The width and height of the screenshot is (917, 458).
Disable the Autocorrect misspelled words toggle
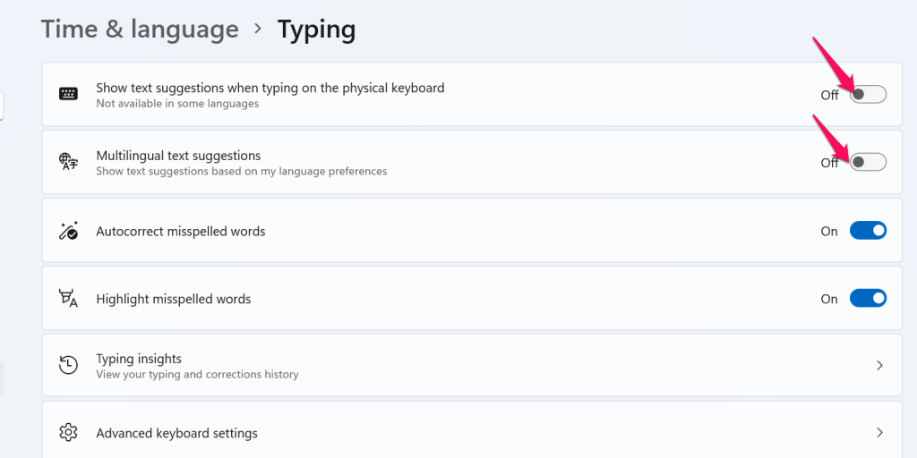point(867,231)
